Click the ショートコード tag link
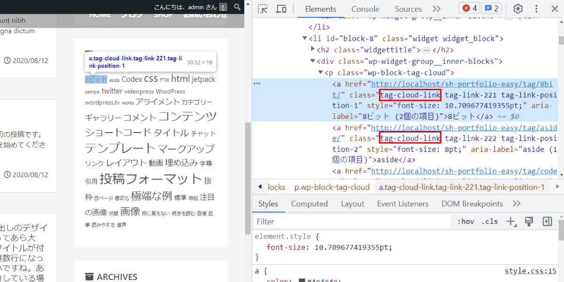The width and height of the screenshot is (564, 282). 118,133
